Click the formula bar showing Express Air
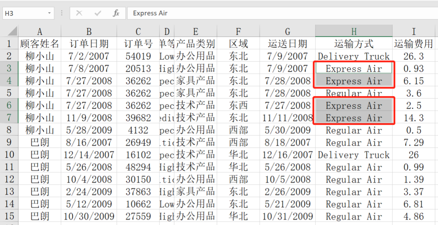Screen dimensions: 438x225 pyautogui.click(x=282, y=13)
